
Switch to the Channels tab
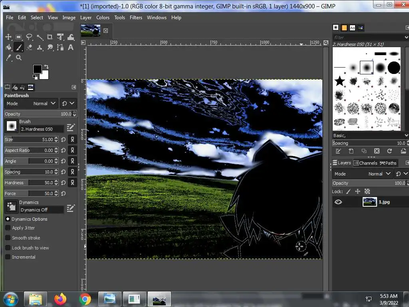pos(365,163)
